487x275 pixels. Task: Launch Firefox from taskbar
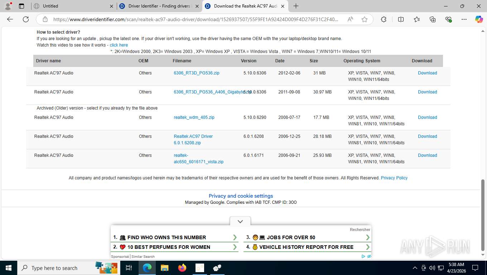point(182,268)
